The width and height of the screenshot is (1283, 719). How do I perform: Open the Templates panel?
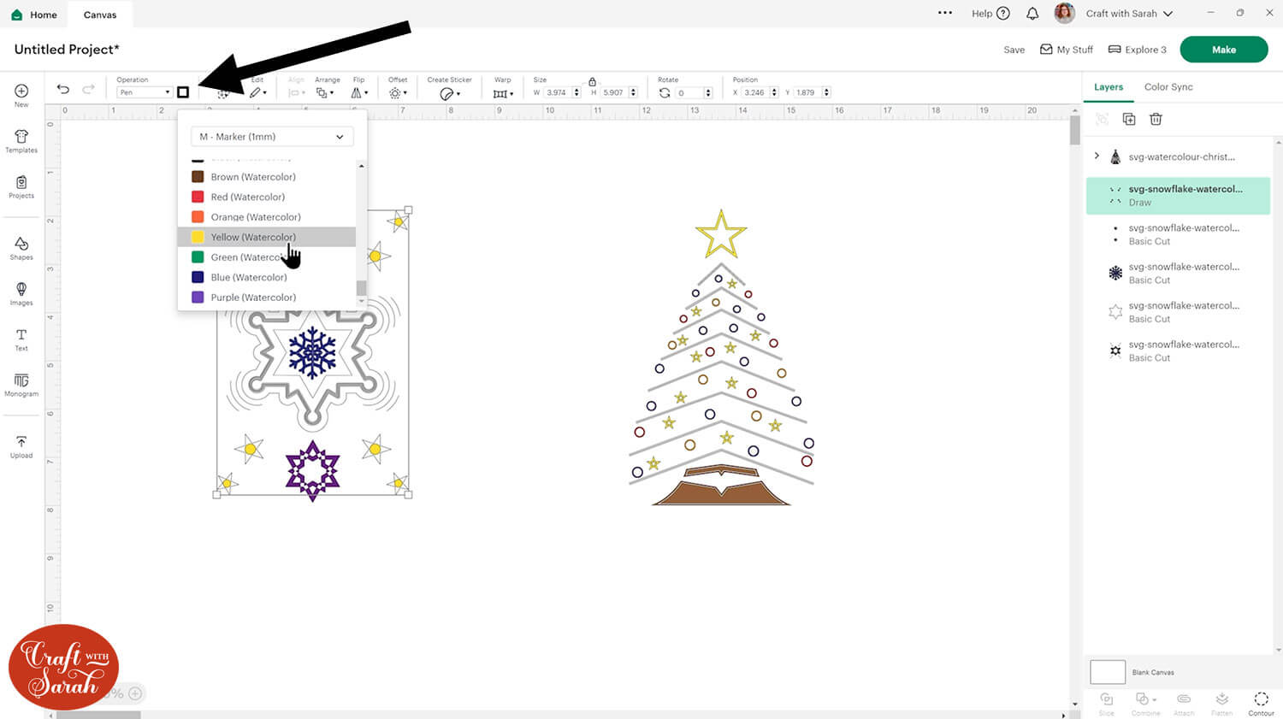pos(21,141)
